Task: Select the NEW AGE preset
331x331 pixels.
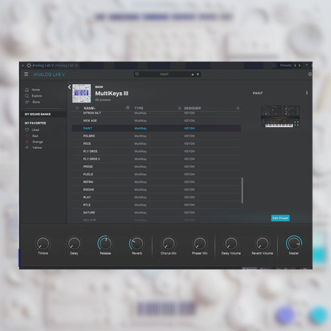Action: pyautogui.click(x=156, y=120)
